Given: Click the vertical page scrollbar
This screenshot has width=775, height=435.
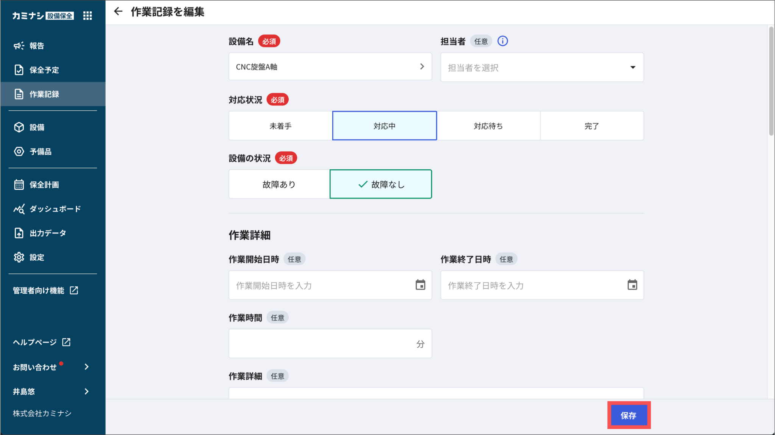Looking at the screenshot, I should 771,81.
